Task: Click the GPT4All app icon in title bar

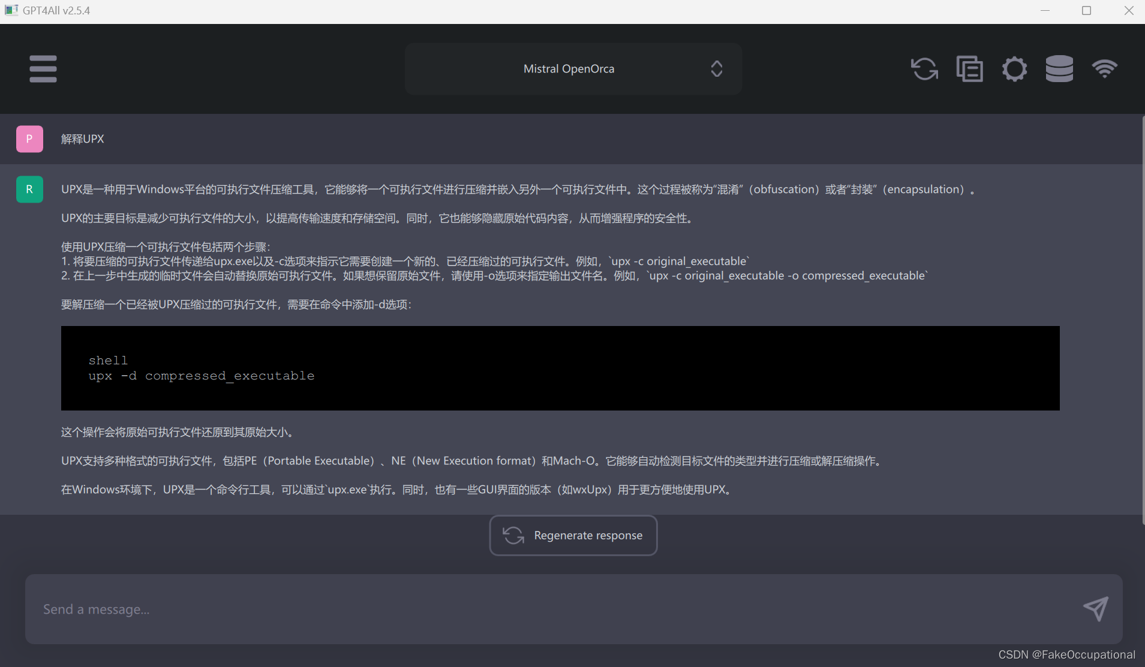Action: click(11, 10)
